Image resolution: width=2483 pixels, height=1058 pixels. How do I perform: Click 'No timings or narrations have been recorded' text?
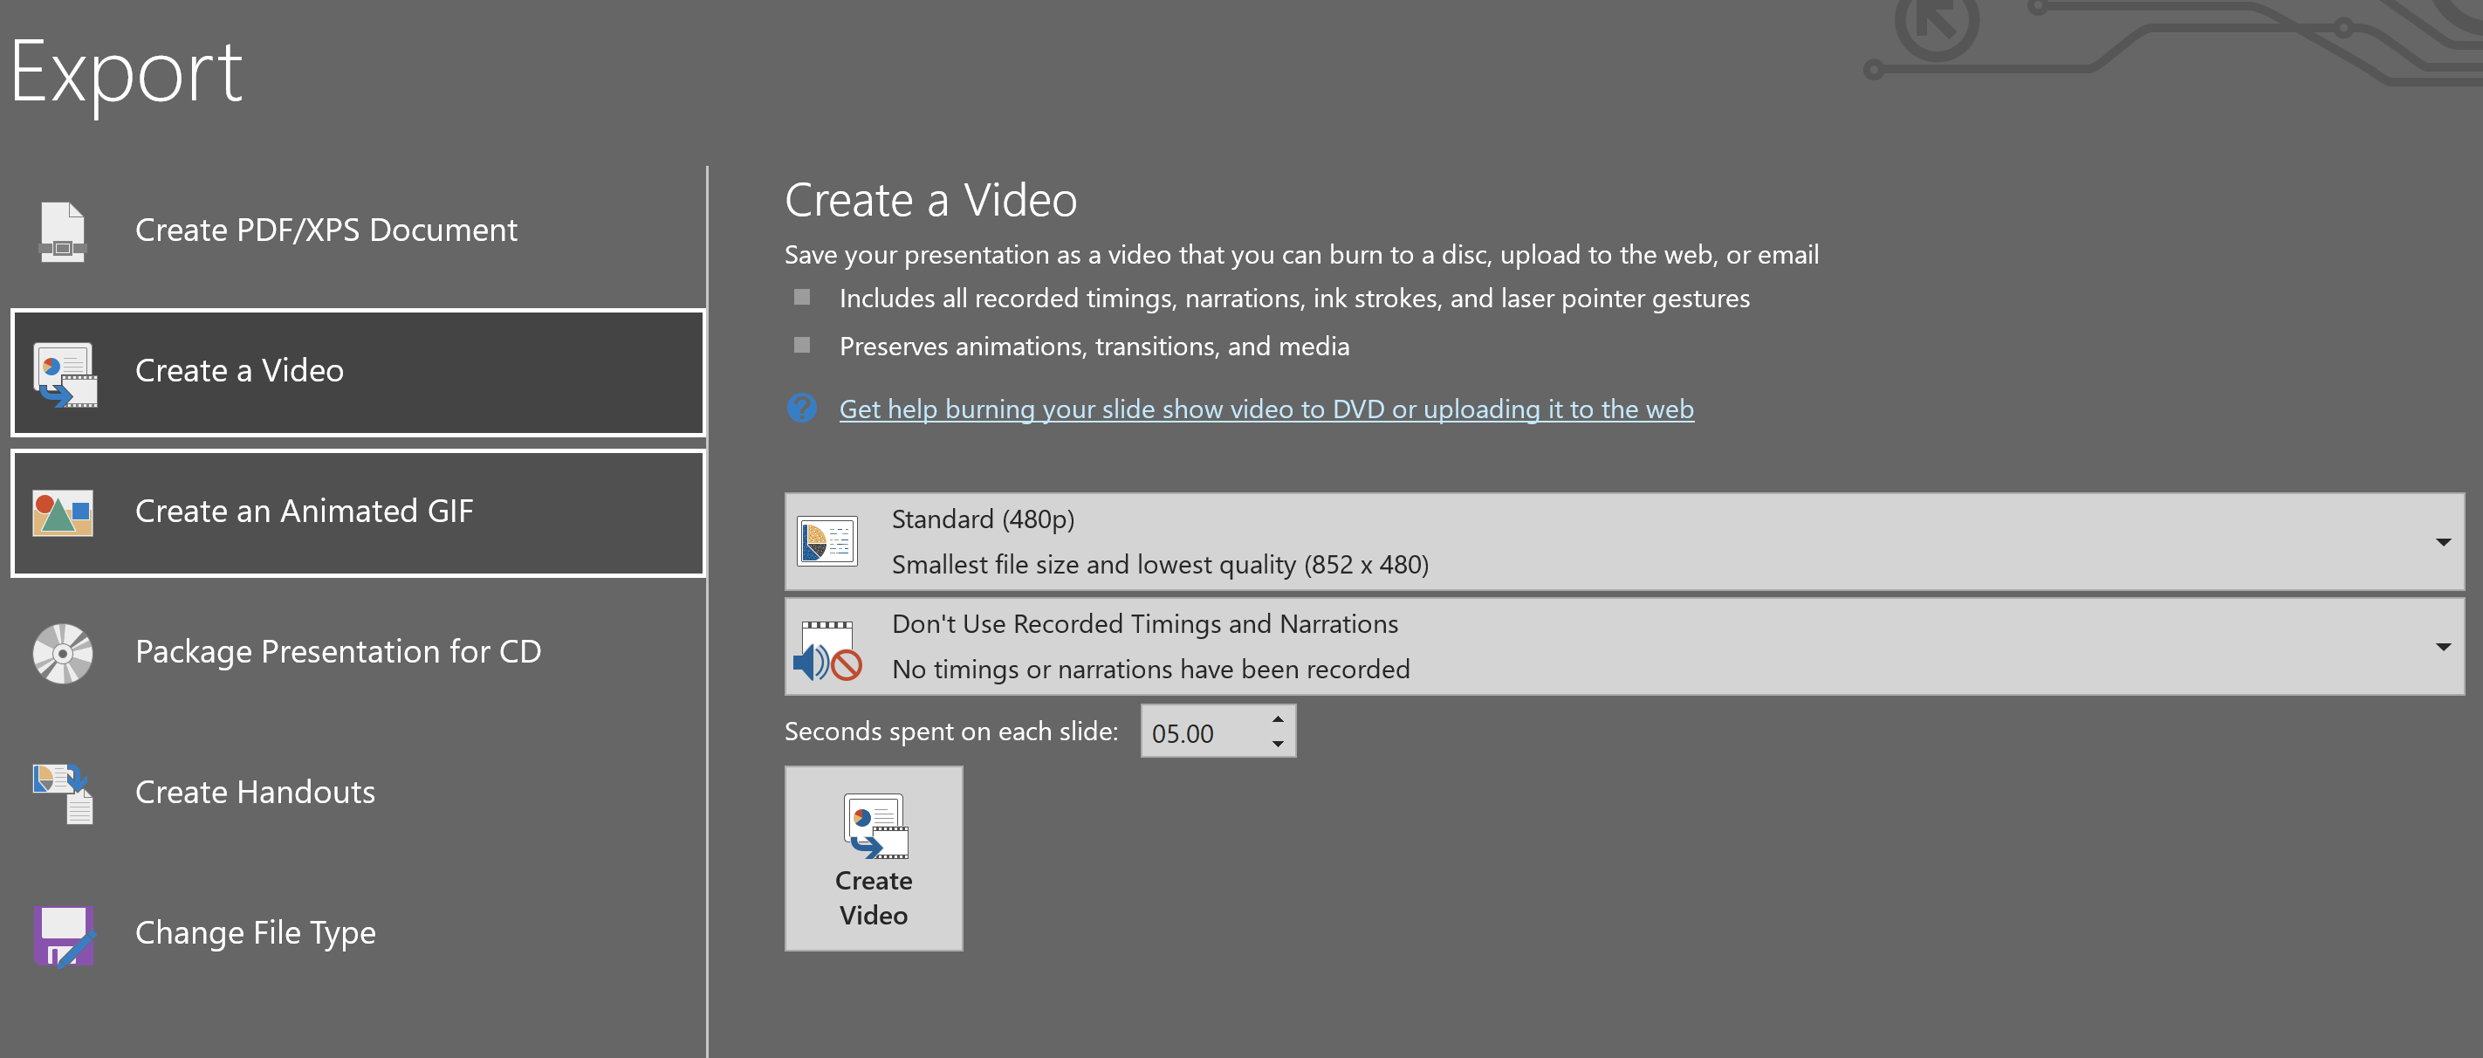[x=1151, y=670]
